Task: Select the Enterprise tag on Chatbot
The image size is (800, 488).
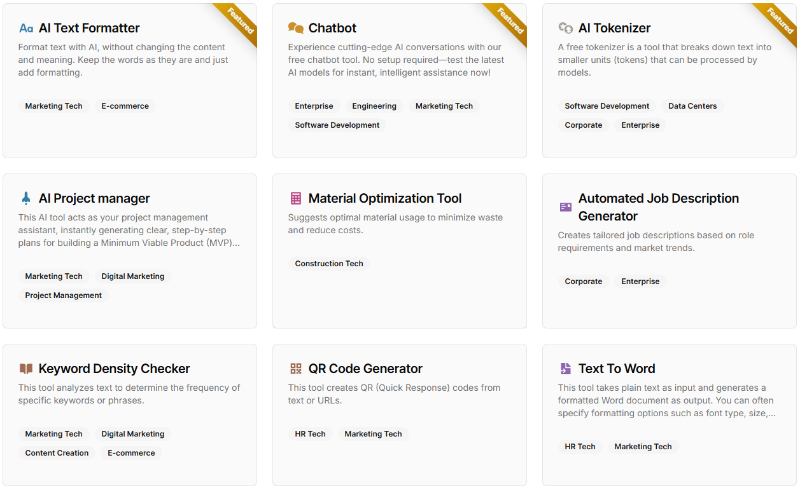Action: pyautogui.click(x=314, y=106)
